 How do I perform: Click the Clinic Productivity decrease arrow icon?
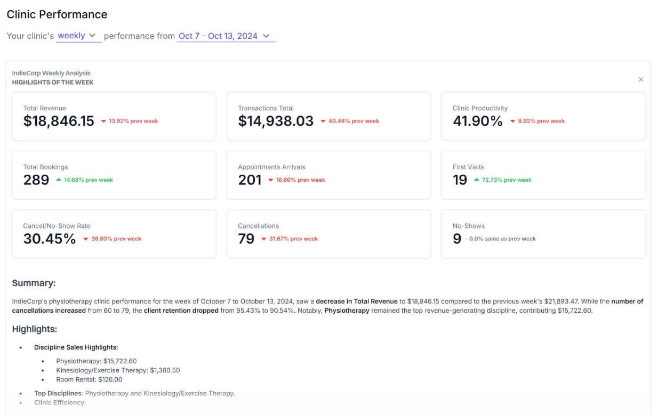[512, 121]
